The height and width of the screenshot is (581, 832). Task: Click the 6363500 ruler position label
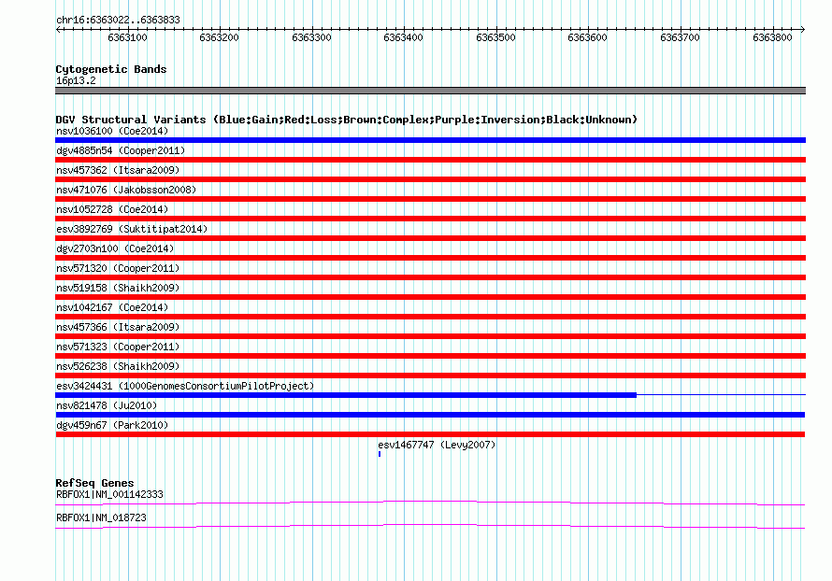click(495, 37)
